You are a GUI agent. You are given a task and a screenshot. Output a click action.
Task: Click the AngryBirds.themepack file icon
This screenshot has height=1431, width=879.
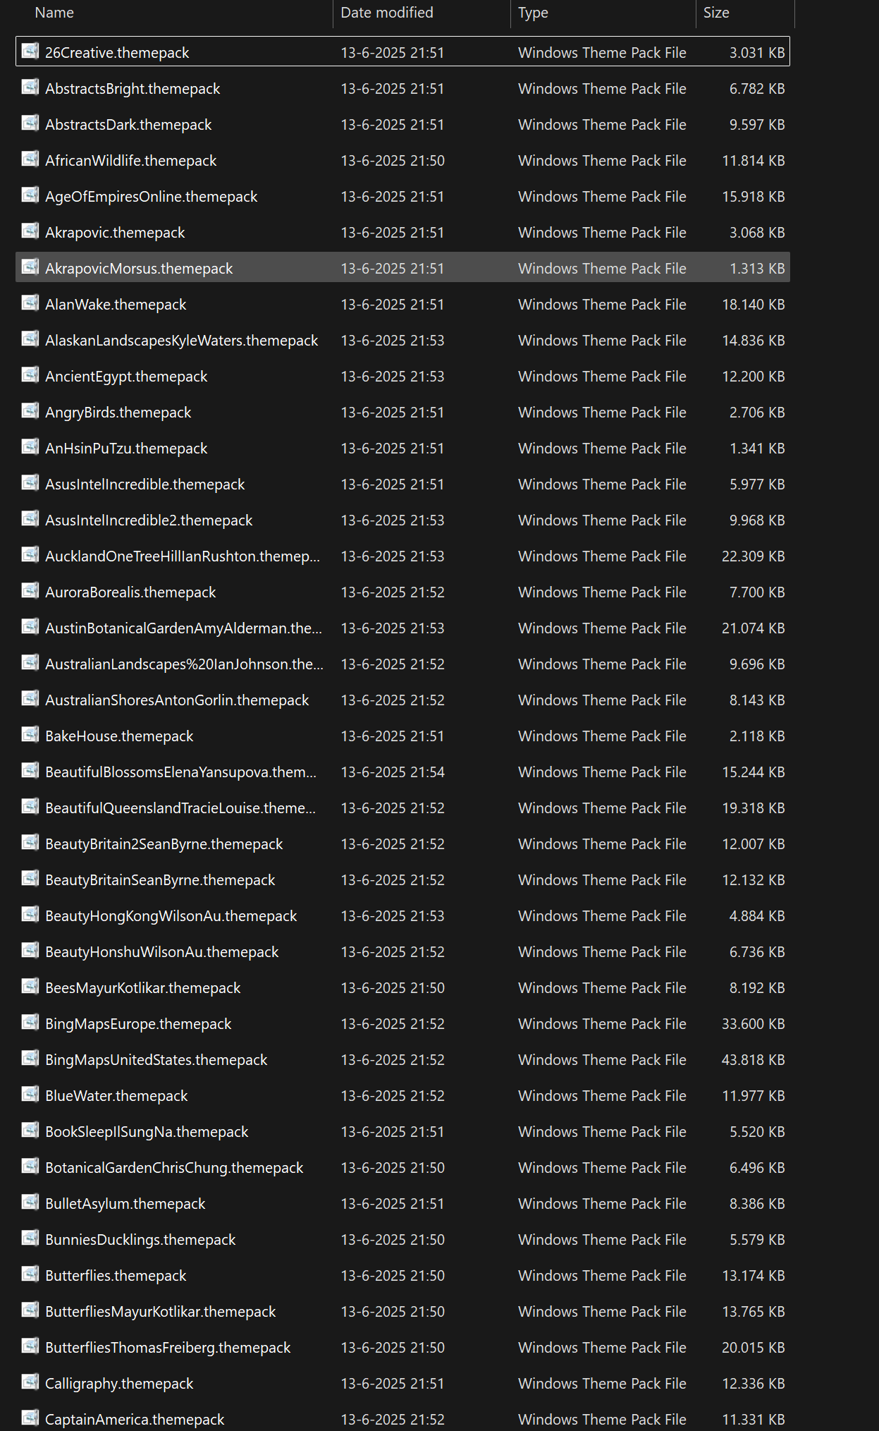click(30, 411)
